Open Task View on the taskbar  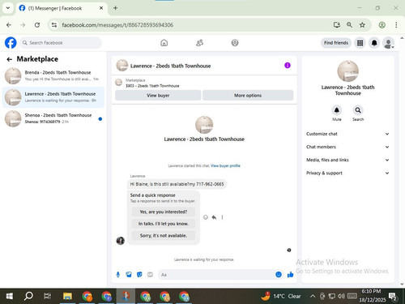pos(47,296)
